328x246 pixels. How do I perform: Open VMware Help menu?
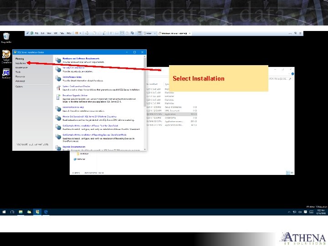pos(69,33)
